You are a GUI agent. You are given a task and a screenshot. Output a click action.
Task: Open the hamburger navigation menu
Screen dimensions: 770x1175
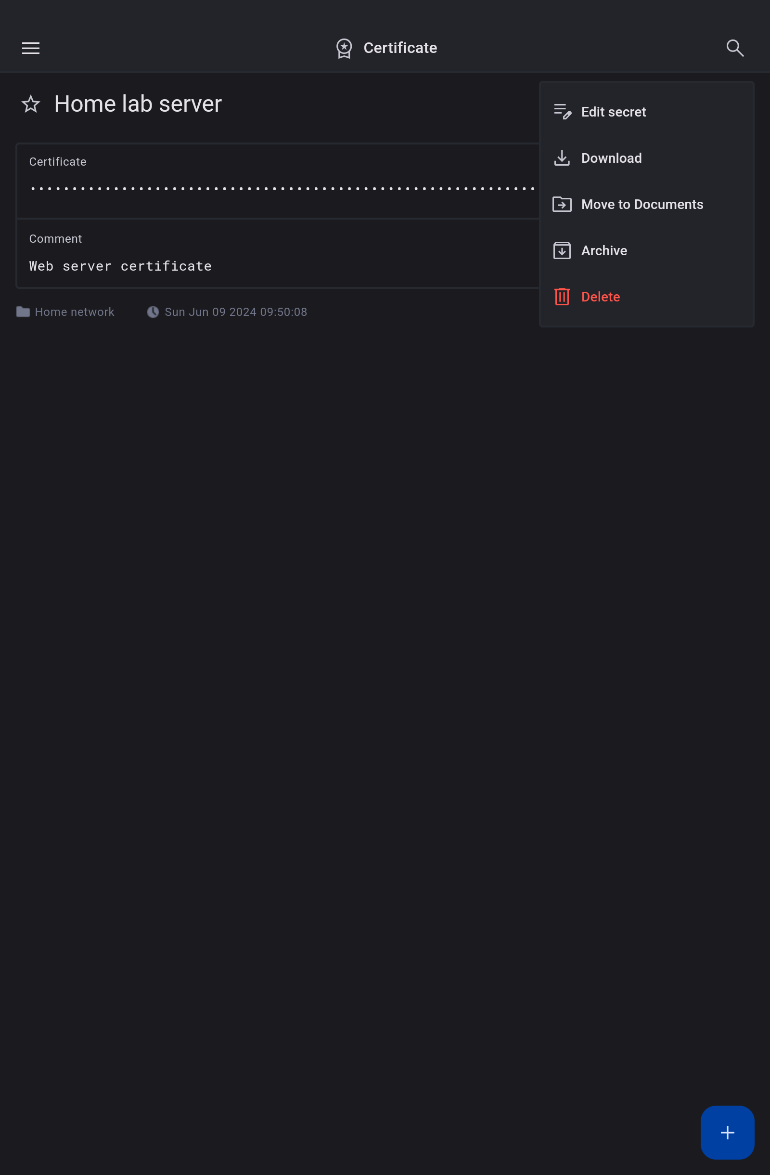31,48
